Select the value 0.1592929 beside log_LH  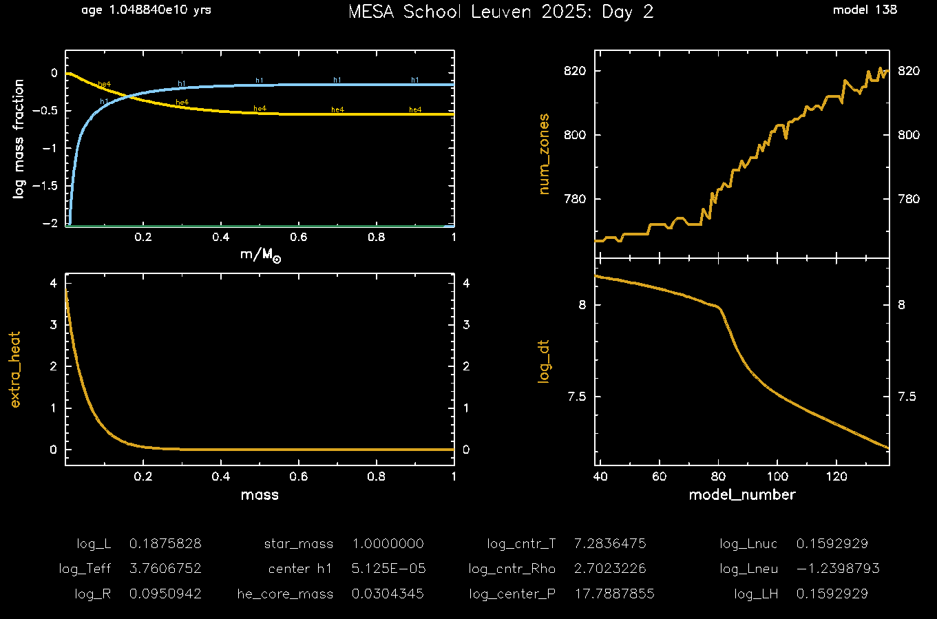(x=832, y=594)
